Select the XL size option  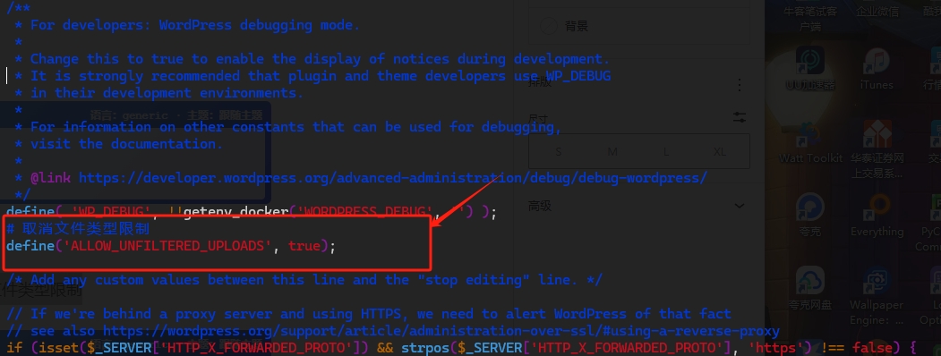(720, 152)
